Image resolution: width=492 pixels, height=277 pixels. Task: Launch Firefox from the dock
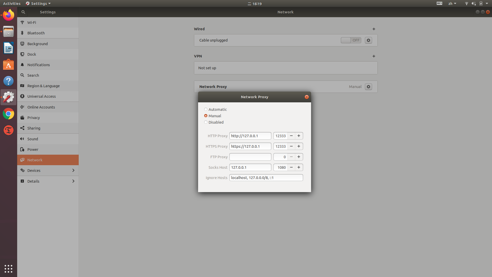coord(8,15)
